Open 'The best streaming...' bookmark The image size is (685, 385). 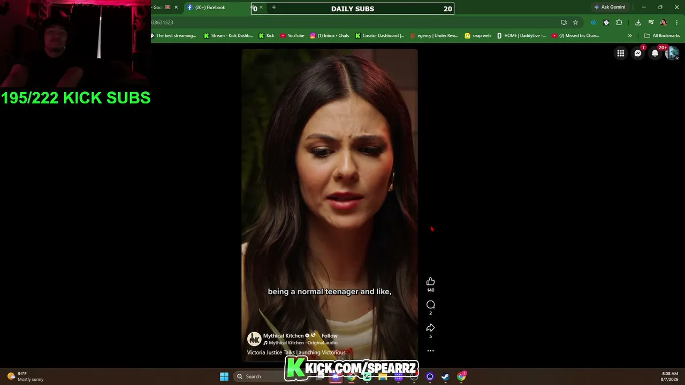173,36
